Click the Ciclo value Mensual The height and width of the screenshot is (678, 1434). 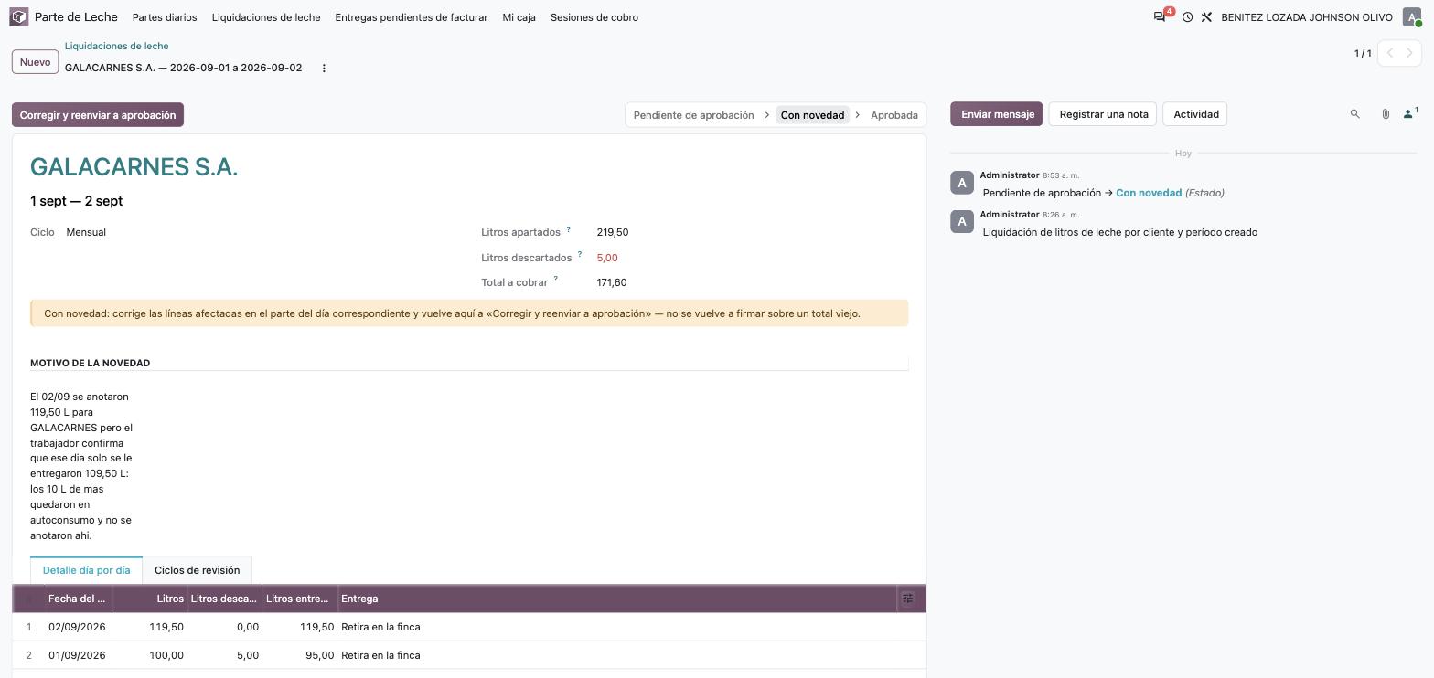pyautogui.click(x=86, y=232)
